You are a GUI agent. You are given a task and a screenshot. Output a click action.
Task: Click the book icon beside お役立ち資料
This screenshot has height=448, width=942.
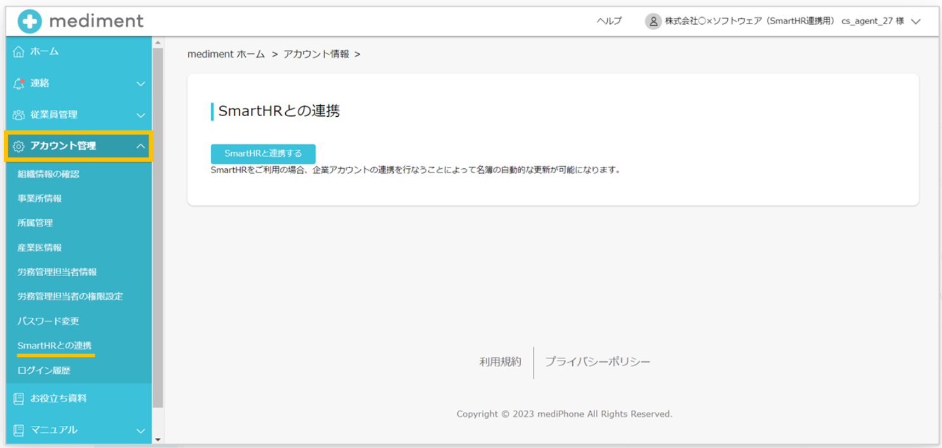coord(19,399)
